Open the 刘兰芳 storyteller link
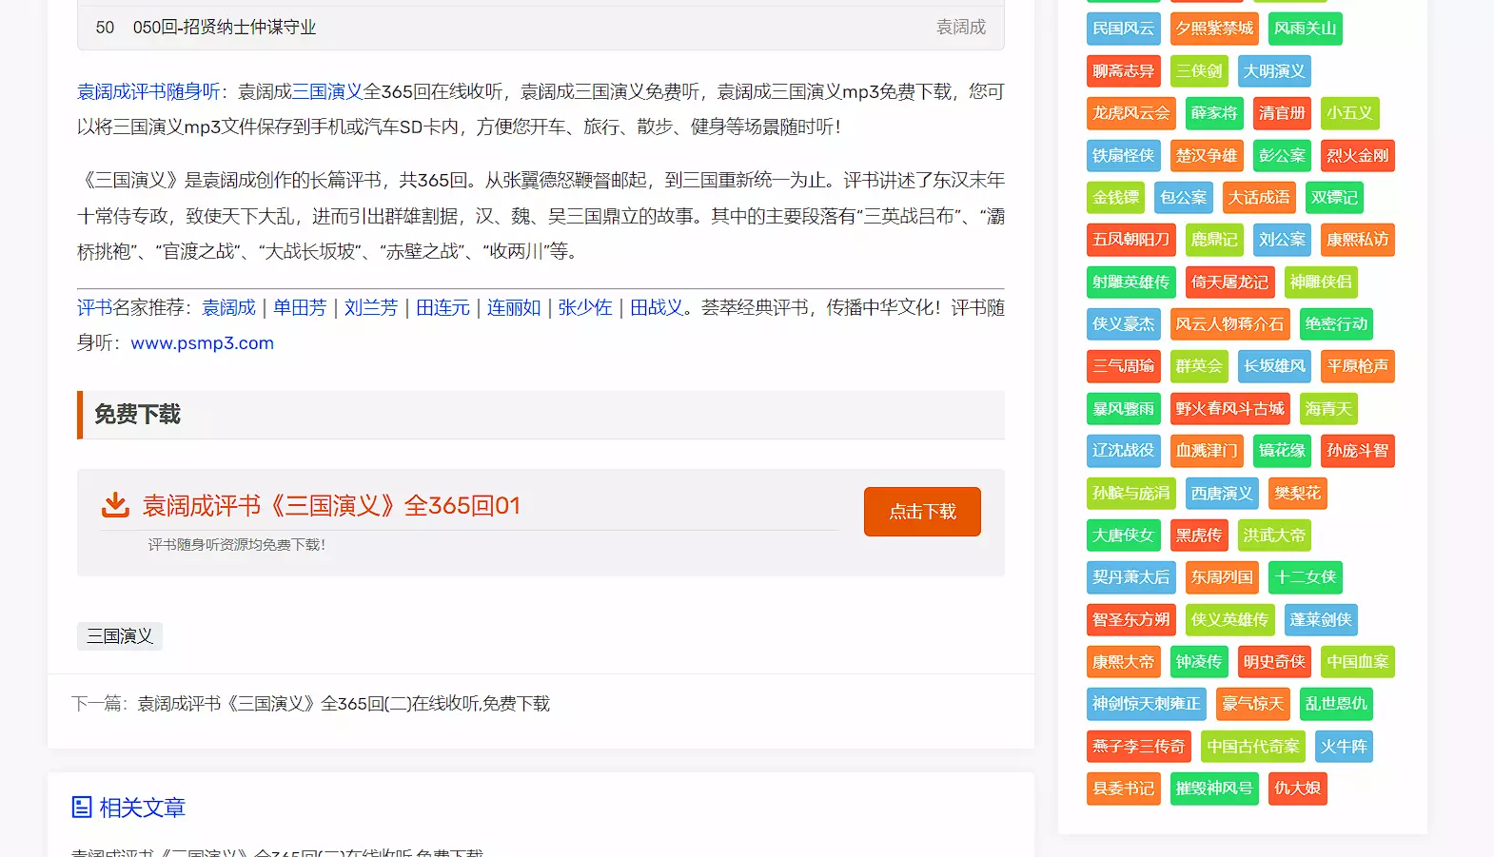 (371, 308)
